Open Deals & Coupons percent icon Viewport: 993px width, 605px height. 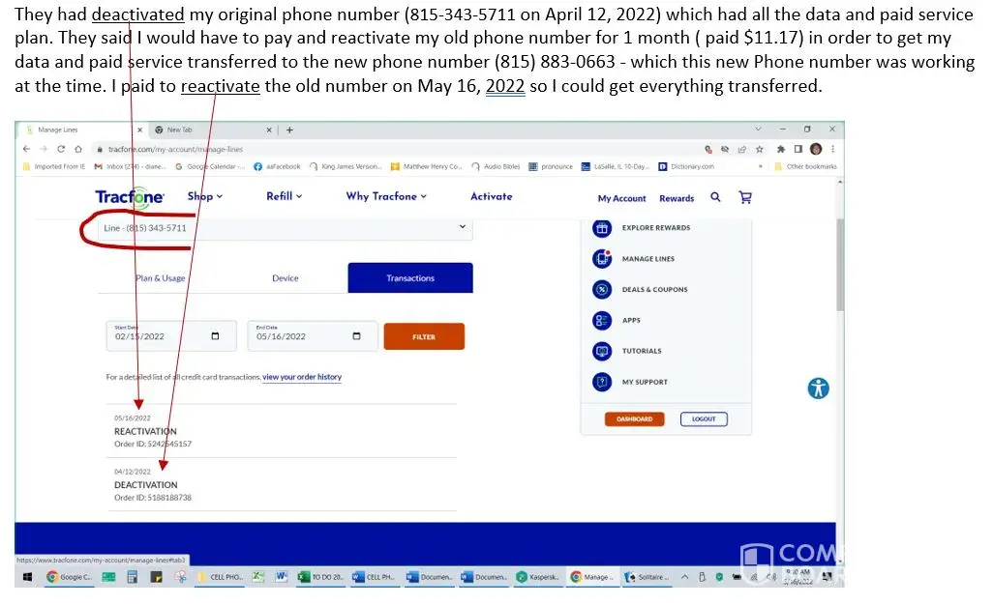tap(602, 290)
